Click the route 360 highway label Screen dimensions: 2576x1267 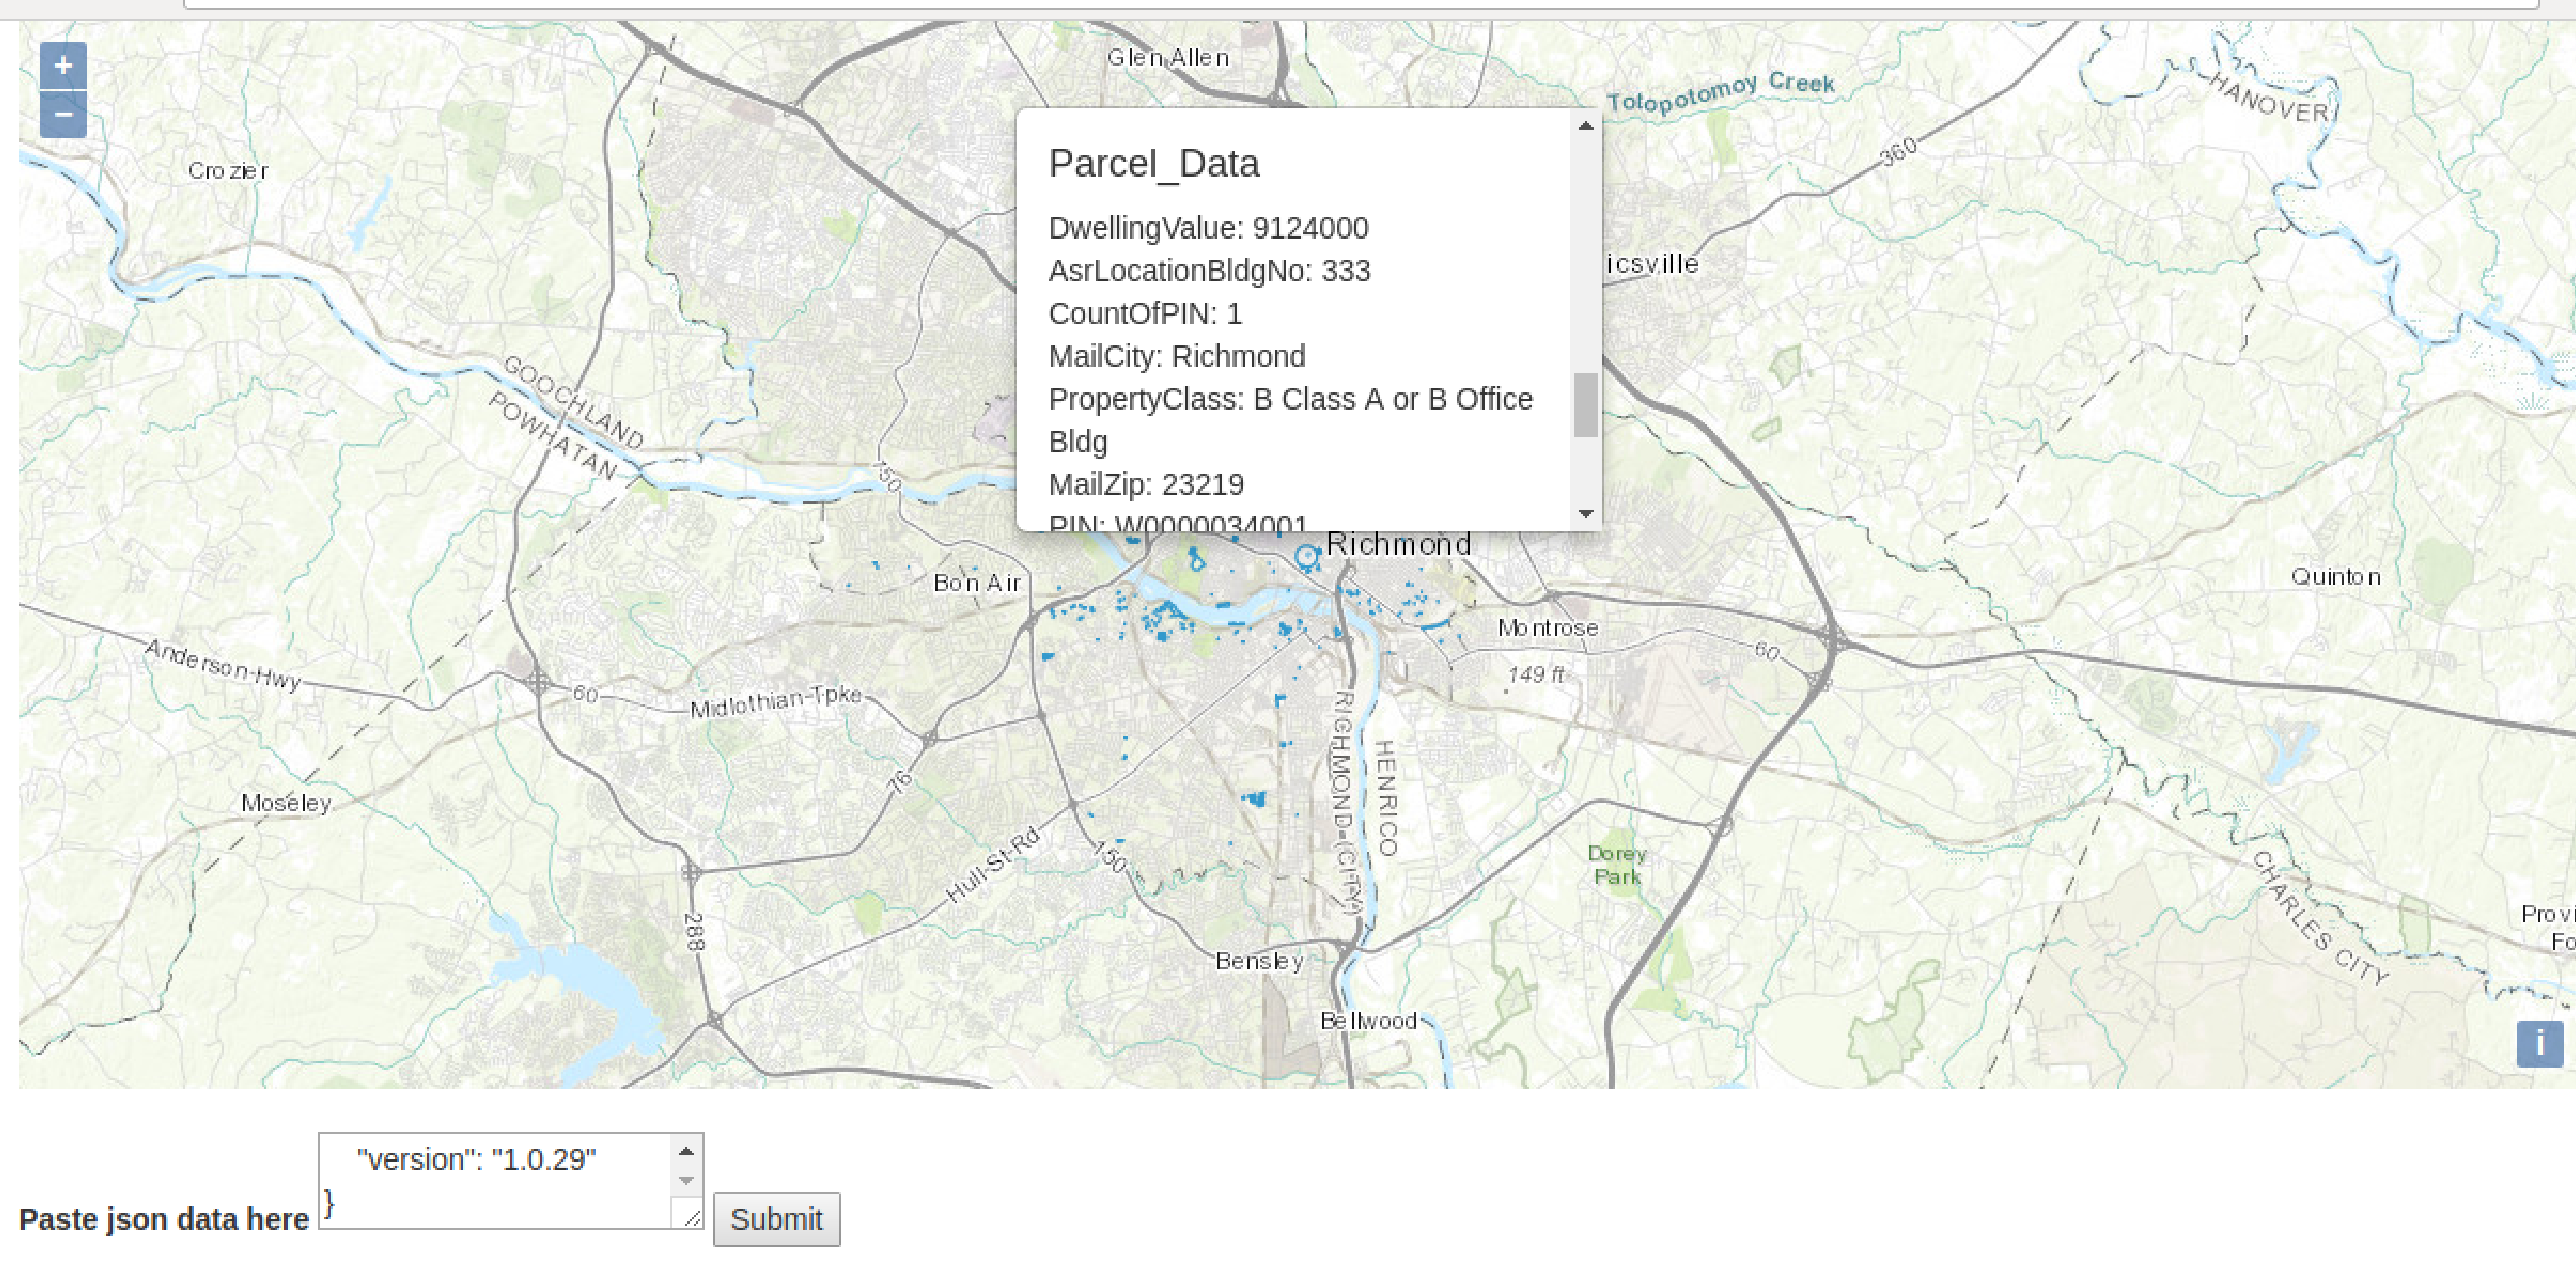point(1898,152)
